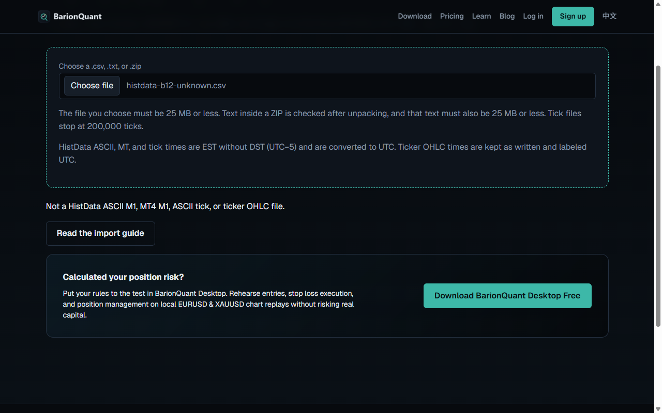
Task: Click the 25 MB file size limit note
Action: [320, 120]
